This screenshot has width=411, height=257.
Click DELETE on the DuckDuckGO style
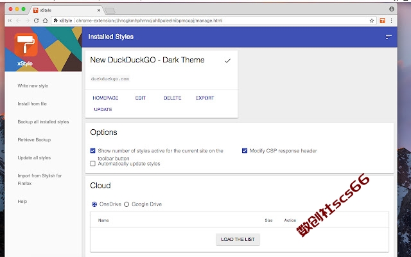(173, 98)
